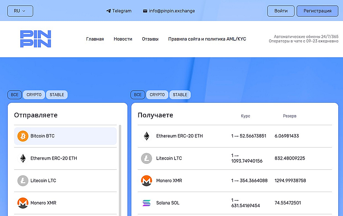Click the reserve value 1294.99938758

pyautogui.click(x=290, y=180)
